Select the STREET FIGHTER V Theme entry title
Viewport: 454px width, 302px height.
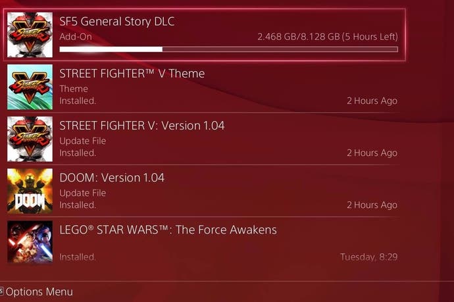tap(132, 74)
